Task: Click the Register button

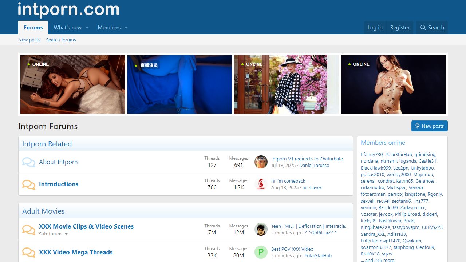Action: [400, 28]
